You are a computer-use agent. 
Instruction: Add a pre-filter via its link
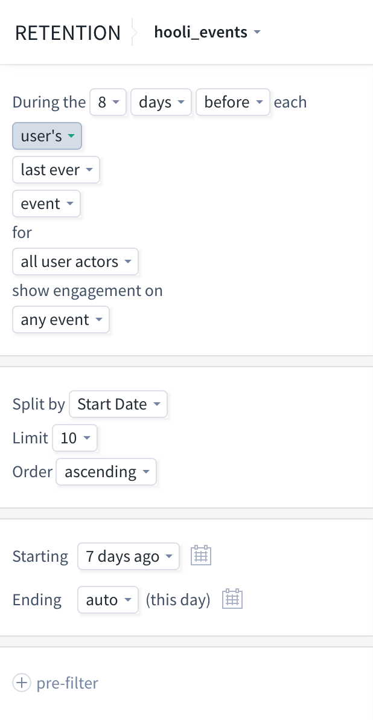[x=67, y=683]
